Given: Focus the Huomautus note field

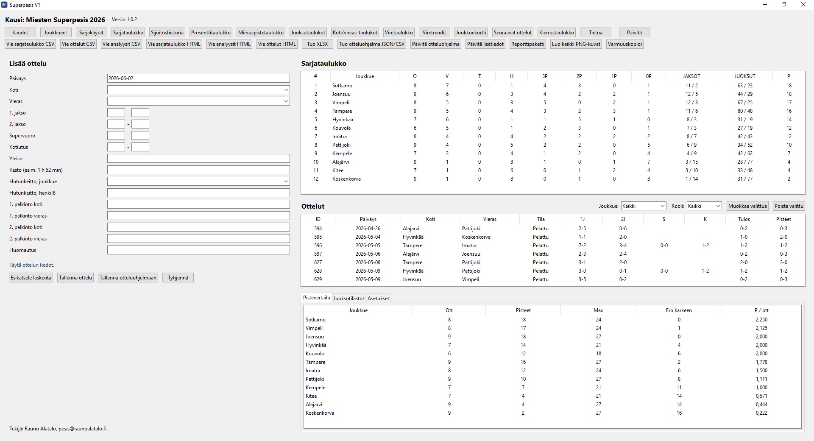Looking at the screenshot, I should (198, 250).
